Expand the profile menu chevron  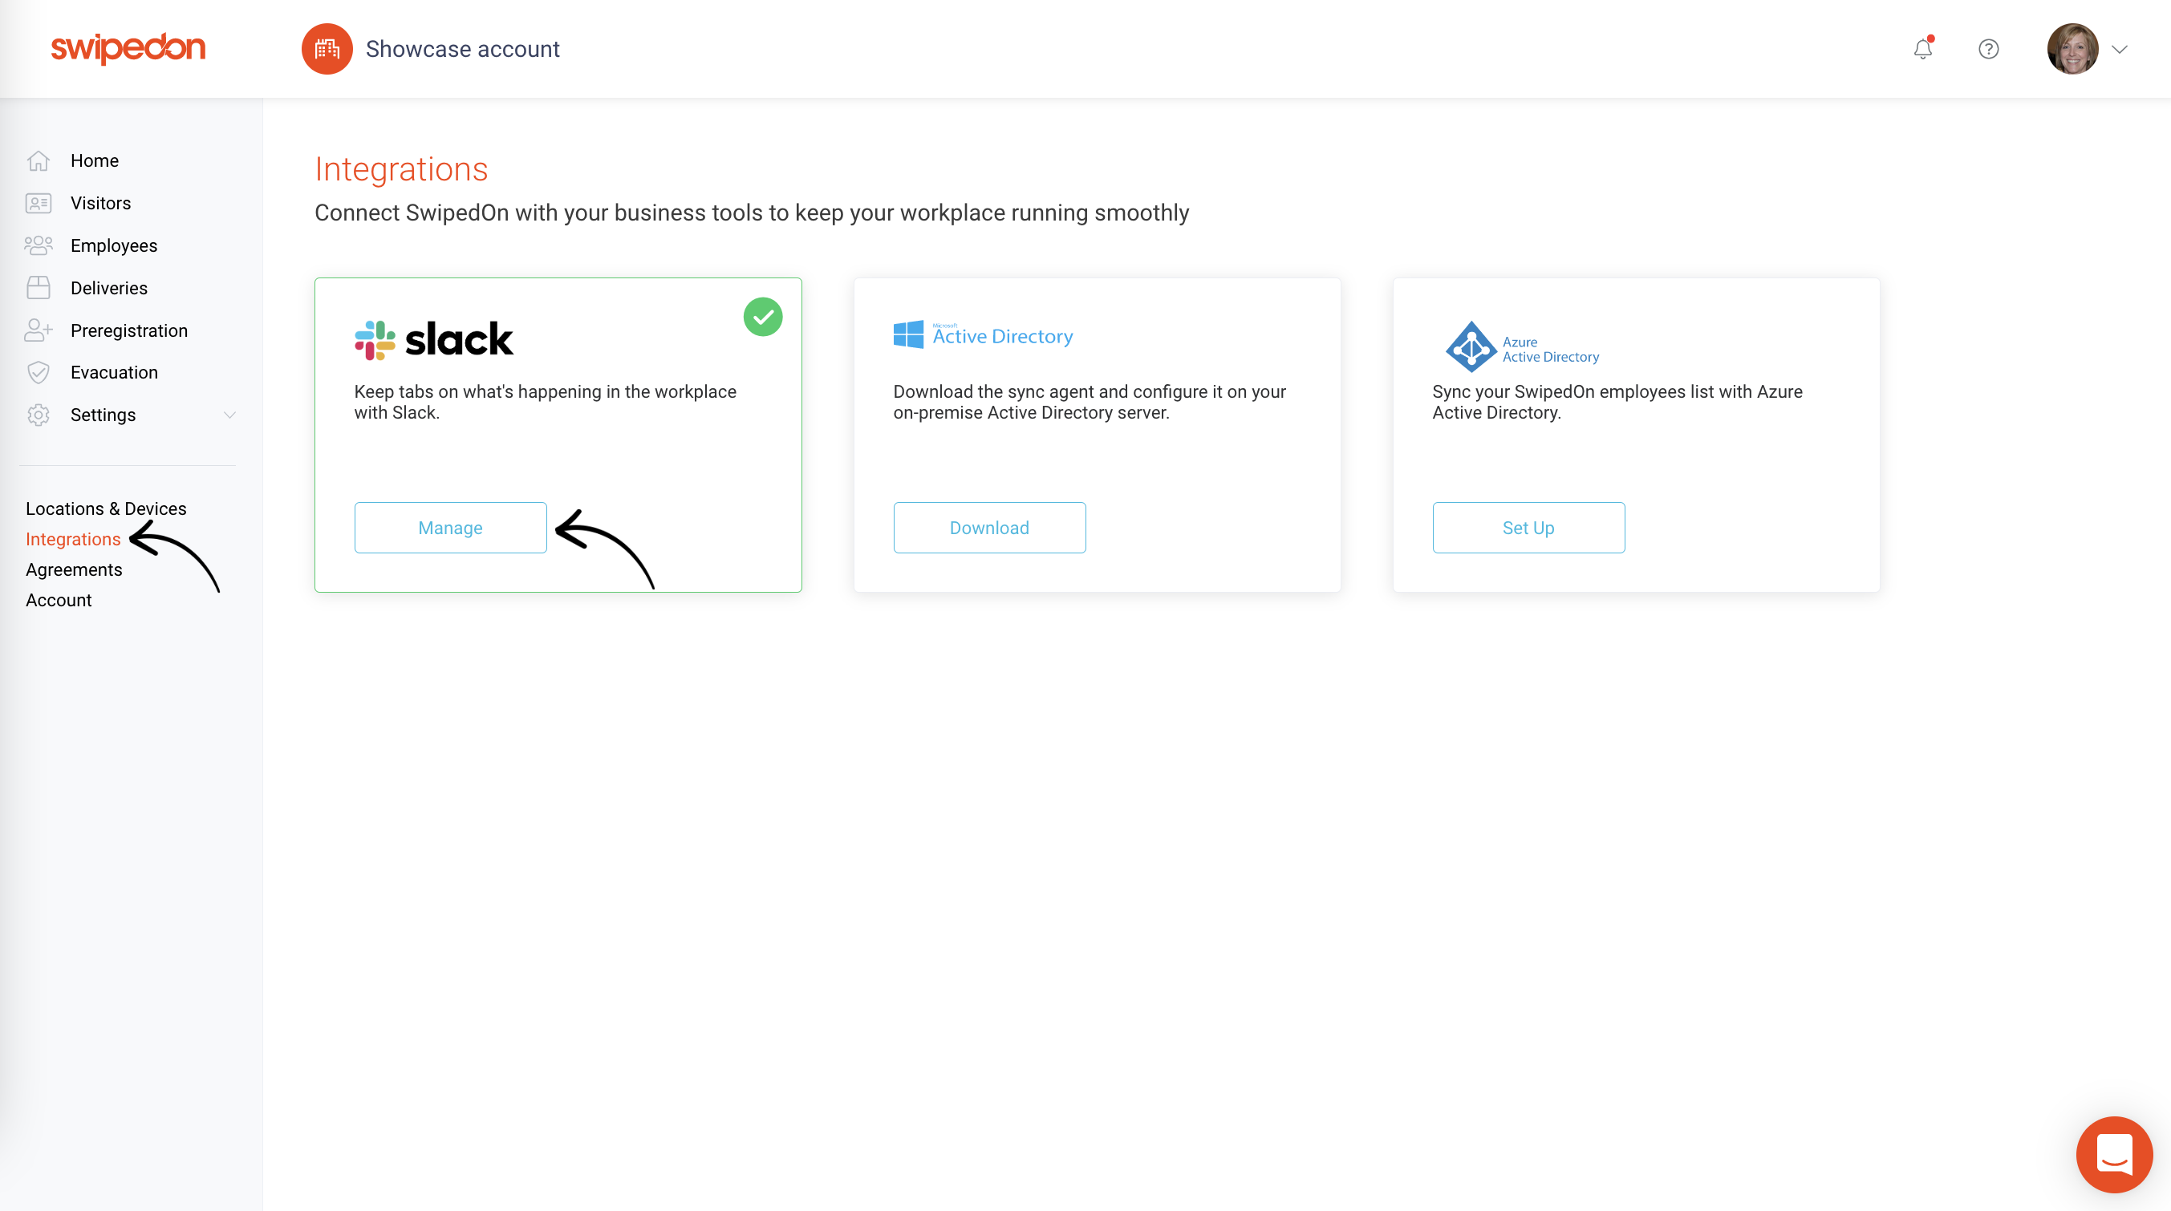coord(2120,50)
